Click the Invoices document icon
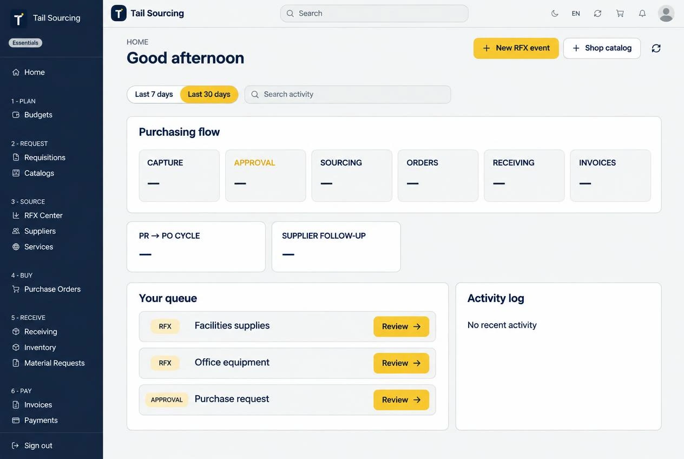The width and height of the screenshot is (684, 459). (16, 405)
